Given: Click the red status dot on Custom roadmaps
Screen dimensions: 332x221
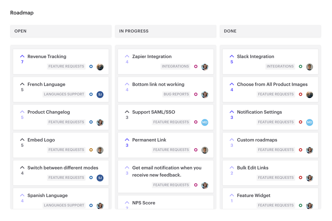Looking at the screenshot, I should tap(300, 150).
